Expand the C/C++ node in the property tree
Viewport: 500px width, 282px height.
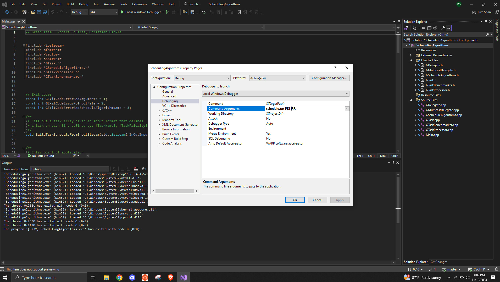159,110
